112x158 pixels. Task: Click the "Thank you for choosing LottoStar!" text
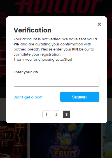tap(43, 60)
